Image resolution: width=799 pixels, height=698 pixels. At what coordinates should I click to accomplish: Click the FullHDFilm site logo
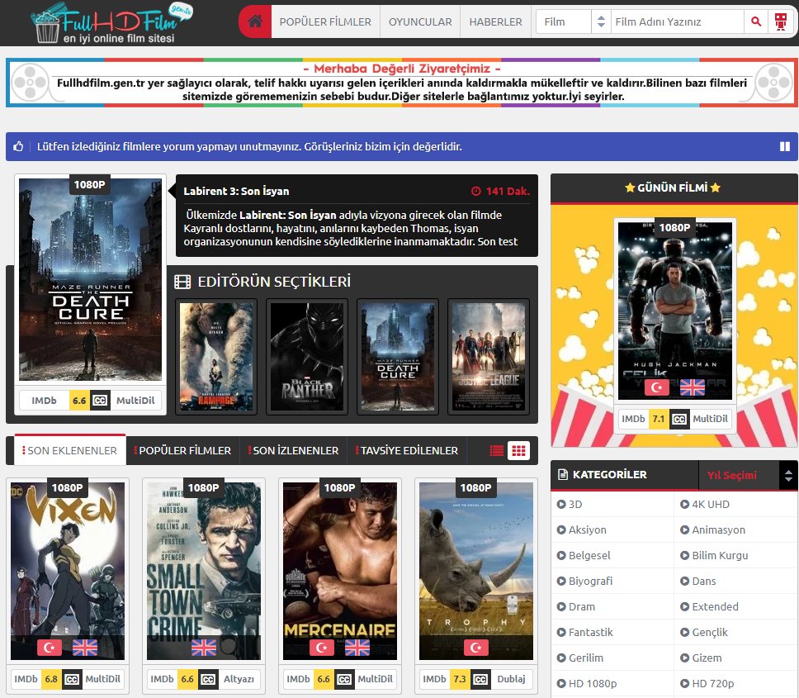(112, 23)
